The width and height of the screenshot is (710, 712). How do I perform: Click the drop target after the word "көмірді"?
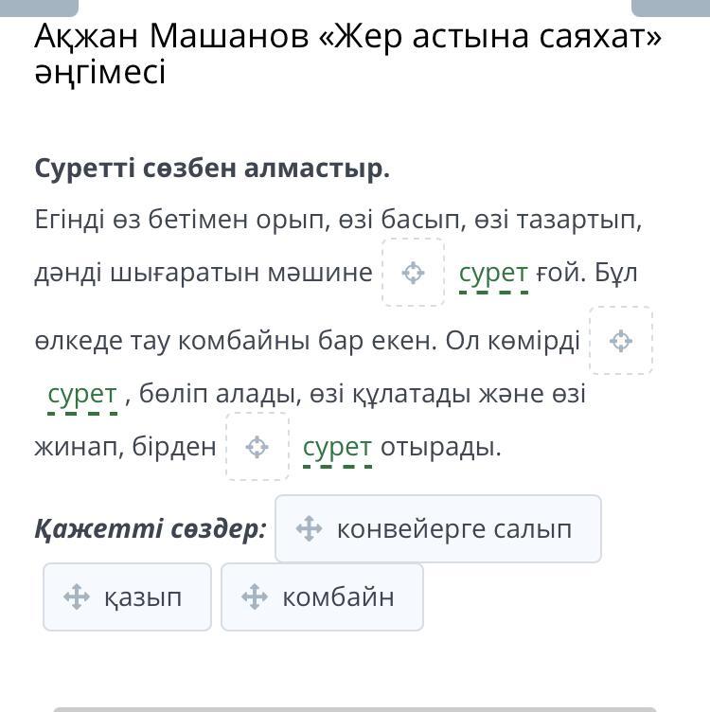(621, 341)
